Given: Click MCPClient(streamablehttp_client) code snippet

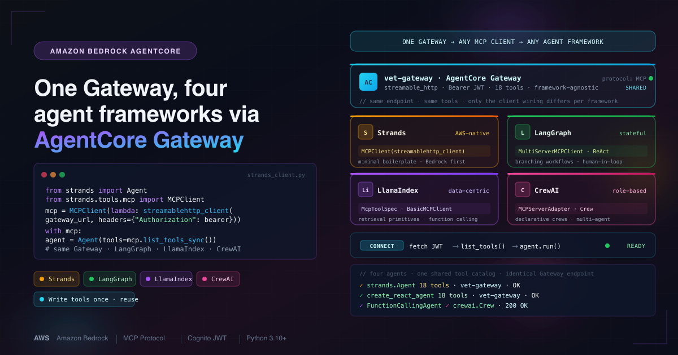Looking at the screenshot, I should (x=424, y=151).
